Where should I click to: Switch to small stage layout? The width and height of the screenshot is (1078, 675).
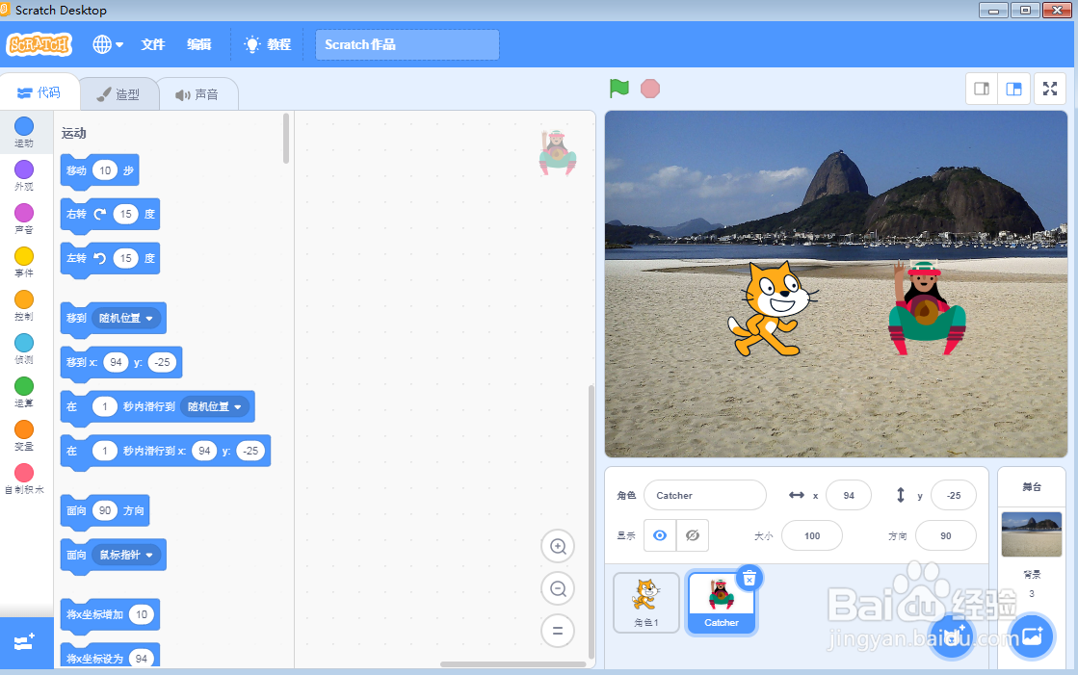coord(982,89)
